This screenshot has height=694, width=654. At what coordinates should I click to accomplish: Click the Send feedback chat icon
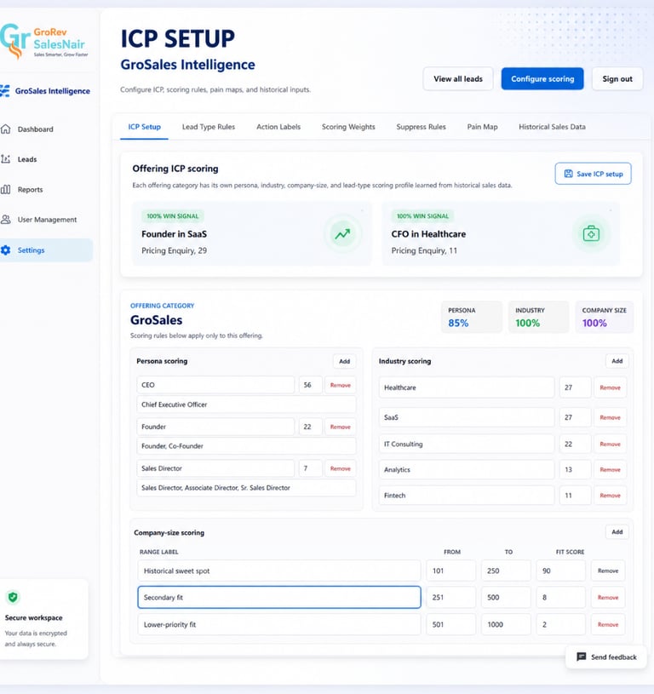click(x=582, y=657)
